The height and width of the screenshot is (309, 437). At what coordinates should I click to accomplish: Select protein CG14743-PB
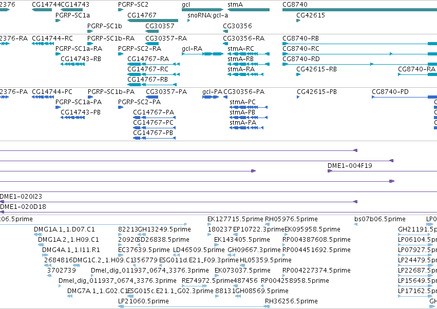click(73, 118)
